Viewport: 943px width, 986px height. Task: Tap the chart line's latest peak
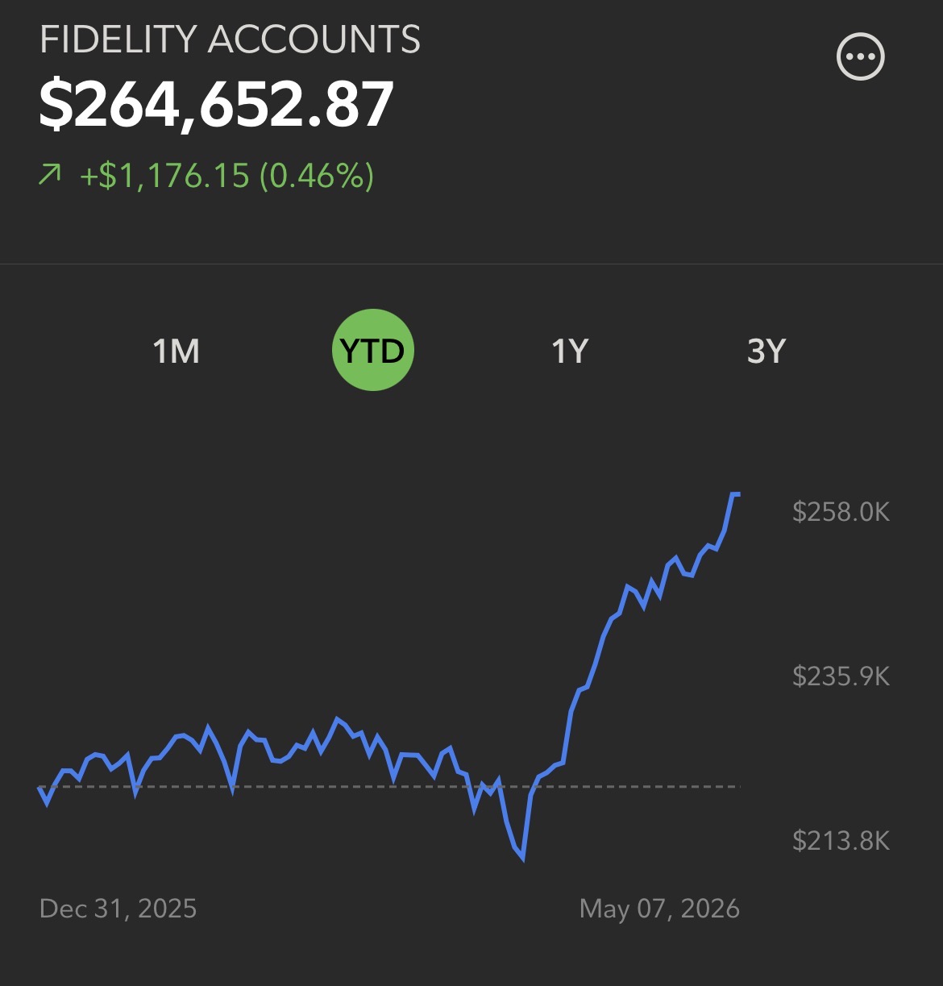click(x=734, y=493)
